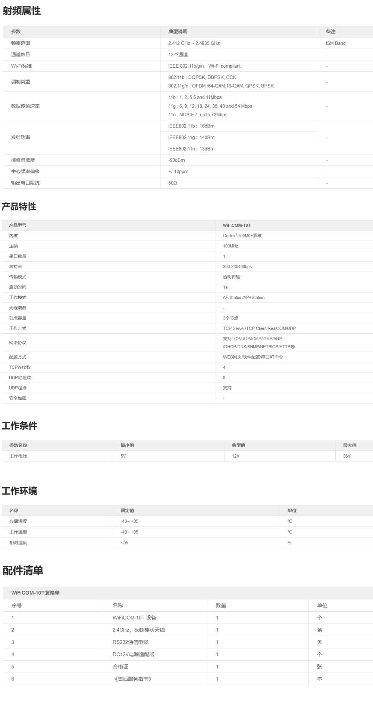Select the WiFiCOM-10T装箱单 table title
373x720 pixels.
(x=35, y=593)
